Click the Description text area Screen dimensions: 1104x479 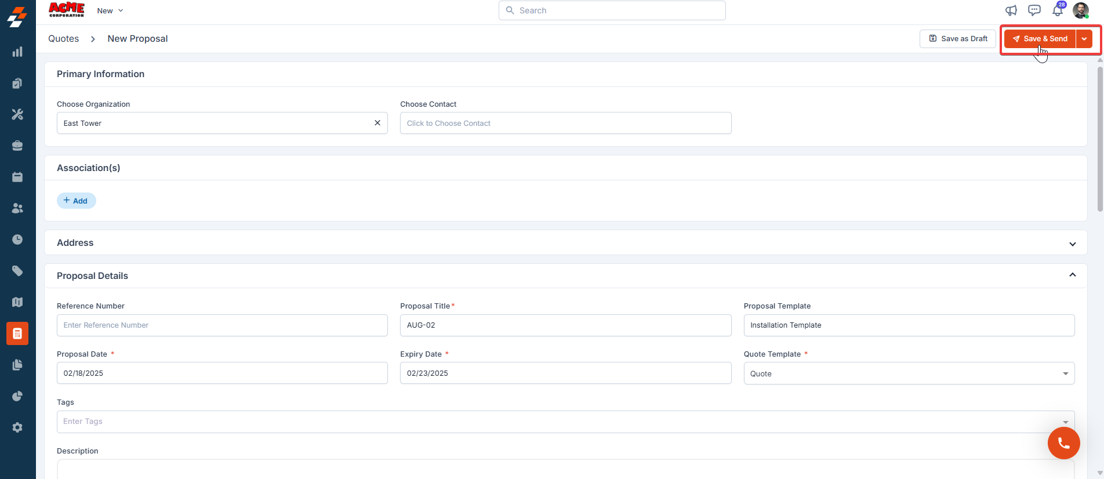(565, 469)
